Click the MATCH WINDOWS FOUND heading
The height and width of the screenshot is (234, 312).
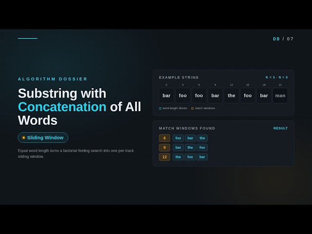pyautogui.click(x=187, y=128)
